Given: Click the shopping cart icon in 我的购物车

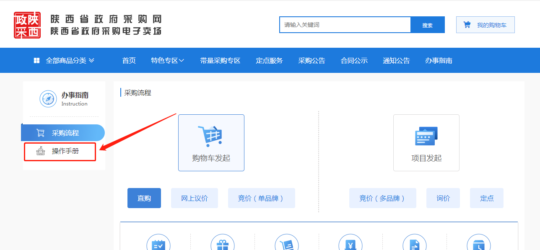Looking at the screenshot, I should click(467, 25).
